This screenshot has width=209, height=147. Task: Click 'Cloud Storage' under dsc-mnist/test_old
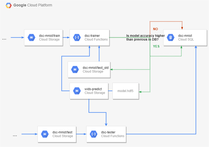pos(93,71)
